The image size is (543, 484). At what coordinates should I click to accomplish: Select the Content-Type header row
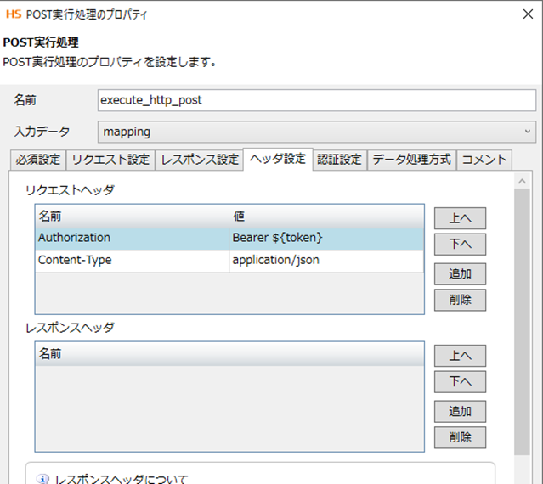point(132,260)
